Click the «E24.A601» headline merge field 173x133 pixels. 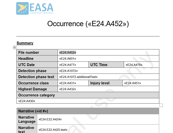click(x=68, y=59)
